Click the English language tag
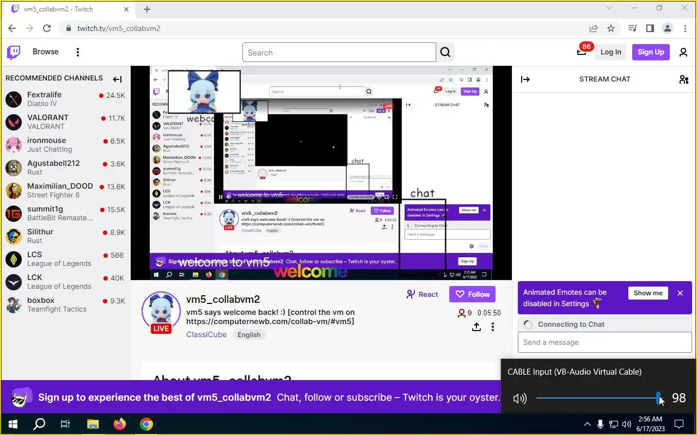This screenshot has width=697, height=435. [249, 335]
